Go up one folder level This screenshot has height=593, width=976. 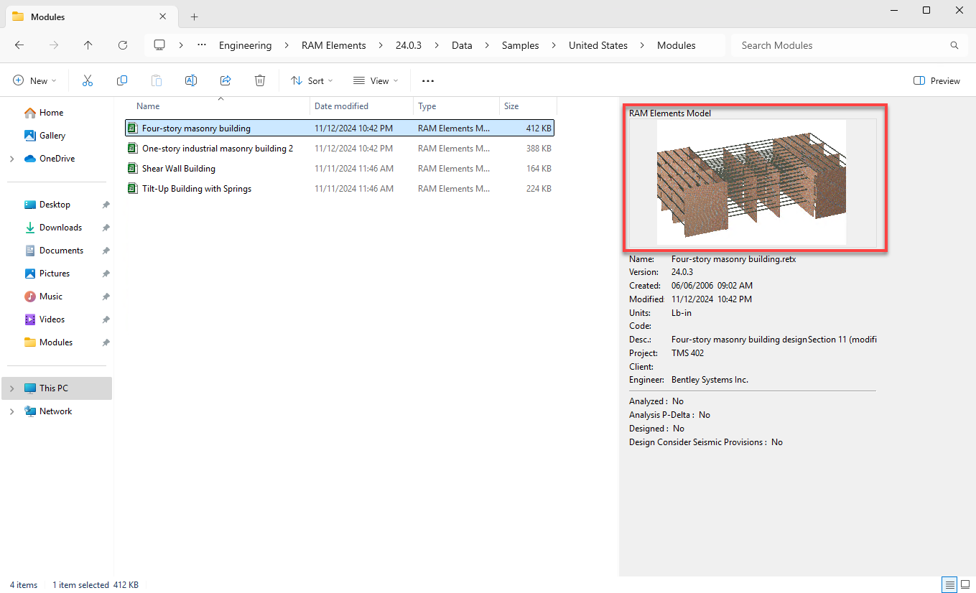[x=88, y=45]
